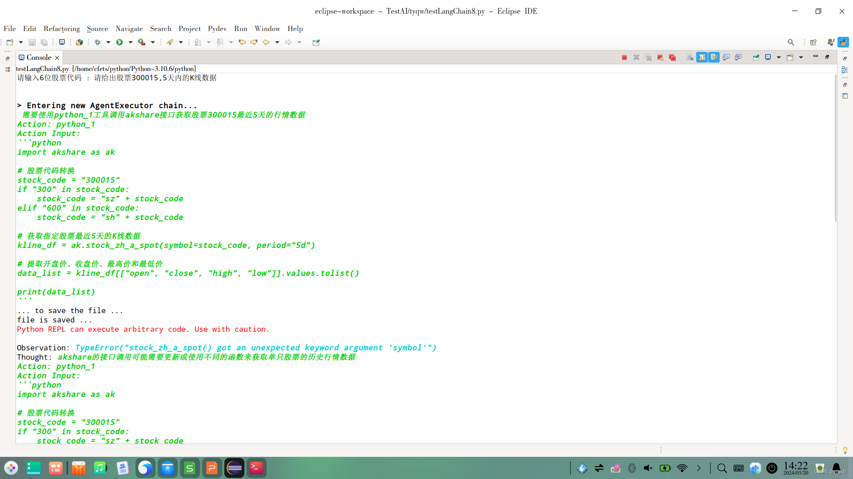
Task: Click the green Run button
Action: (x=120, y=42)
